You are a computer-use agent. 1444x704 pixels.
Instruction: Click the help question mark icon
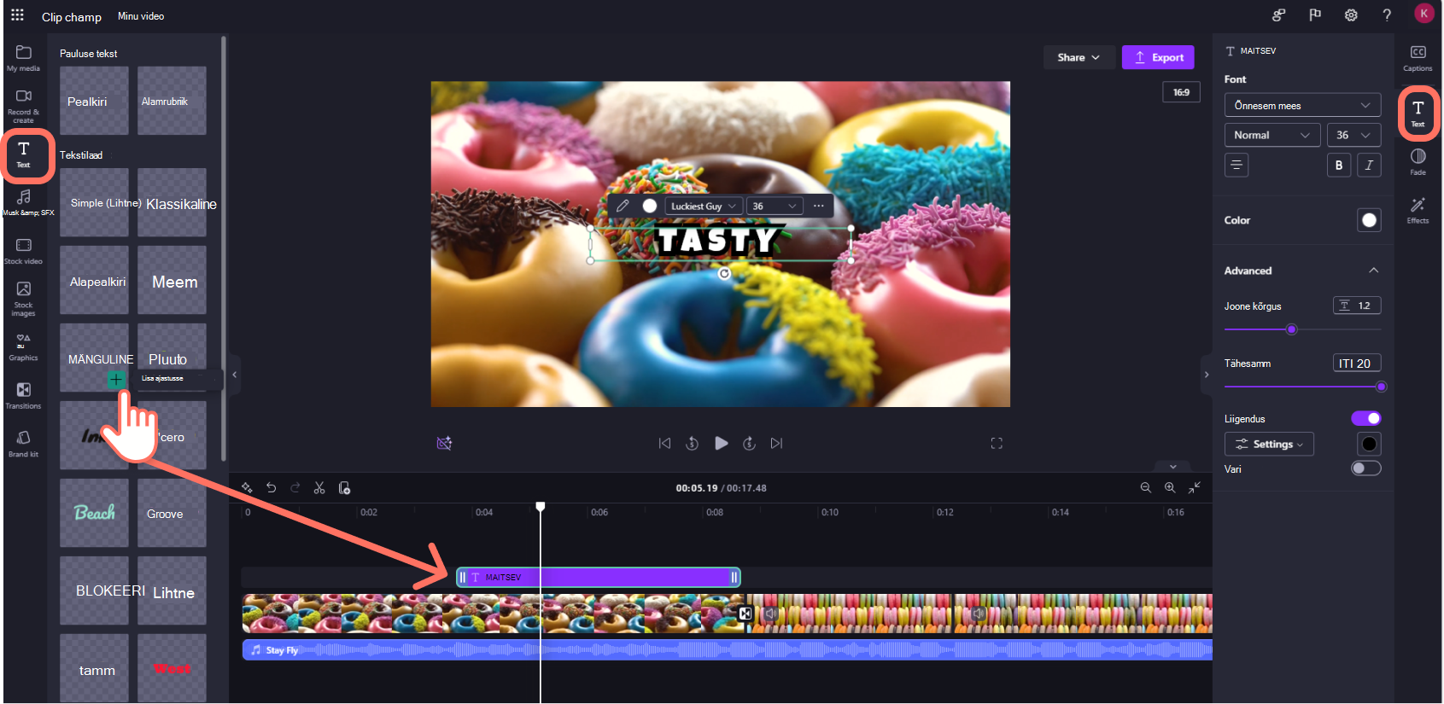coord(1387,15)
